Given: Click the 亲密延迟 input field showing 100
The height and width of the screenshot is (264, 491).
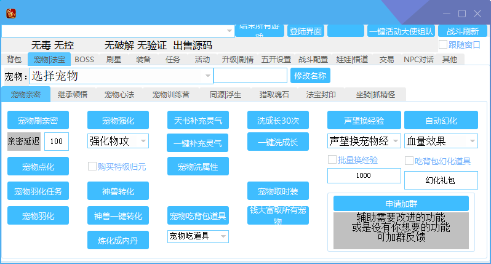Looking at the screenshot, I should point(57,142).
